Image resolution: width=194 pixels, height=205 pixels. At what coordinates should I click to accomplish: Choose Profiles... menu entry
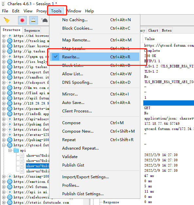pyautogui.click(x=95, y=185)
